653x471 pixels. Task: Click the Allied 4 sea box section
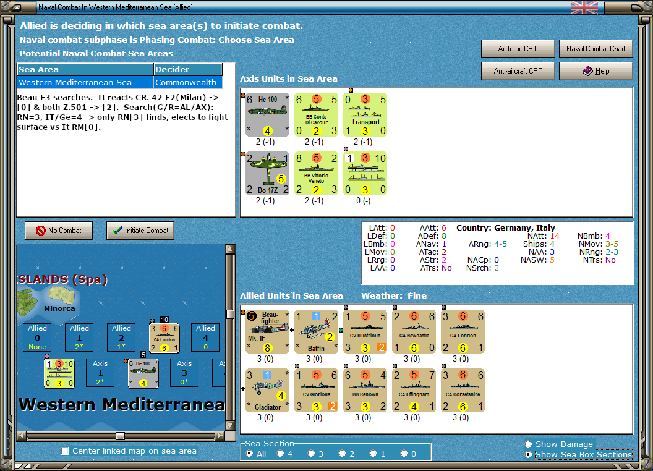[x=205, y=337]
